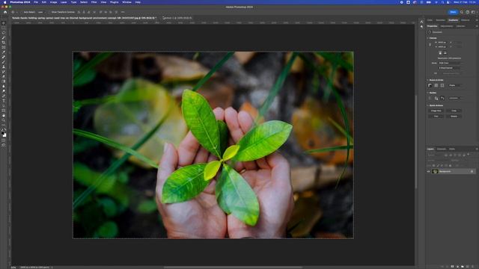The image size is (479, 269).
Task: Open the Window menu
Action: (126, 2)
